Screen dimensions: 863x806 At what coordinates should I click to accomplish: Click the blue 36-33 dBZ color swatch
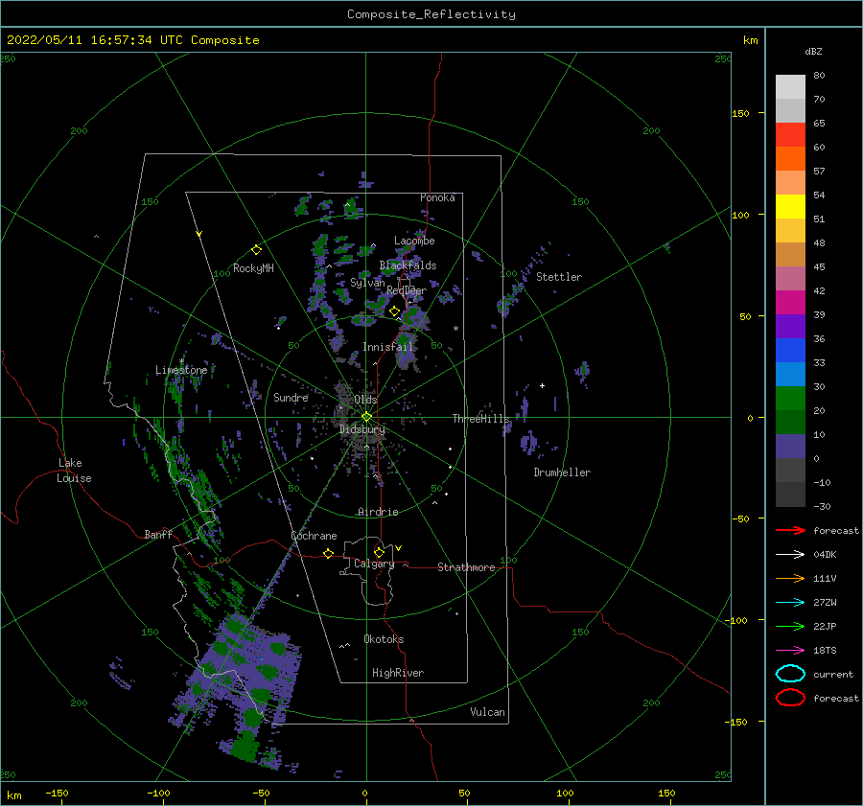pyautogui.click(x=790, y=351)
